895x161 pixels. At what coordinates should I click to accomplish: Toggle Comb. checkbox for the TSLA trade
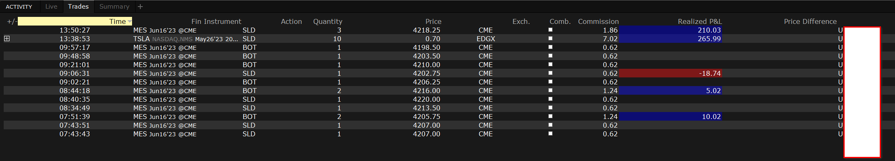[x=550, y=38]
